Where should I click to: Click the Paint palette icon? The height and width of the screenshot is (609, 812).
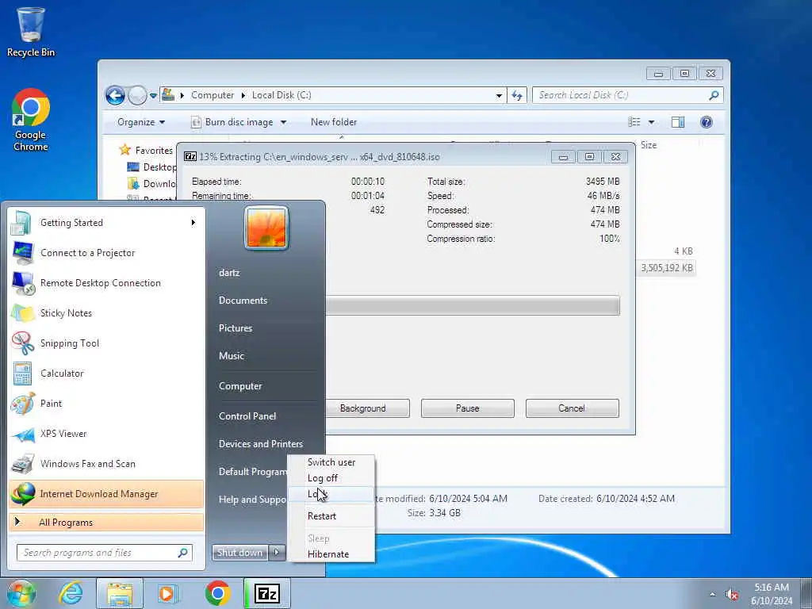tap(23, 404)
